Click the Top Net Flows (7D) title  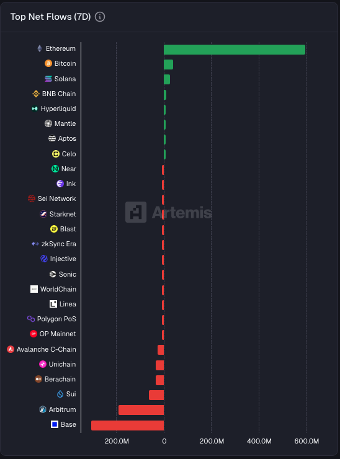pos(51,17)
